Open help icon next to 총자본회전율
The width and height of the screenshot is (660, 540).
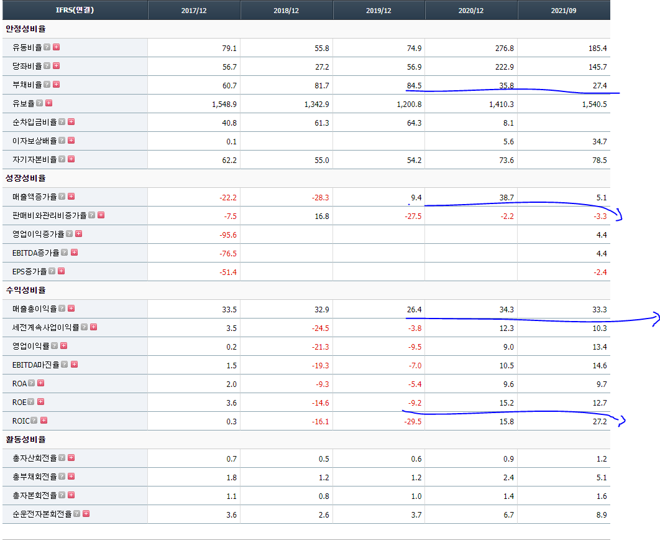tap(62, 495)
